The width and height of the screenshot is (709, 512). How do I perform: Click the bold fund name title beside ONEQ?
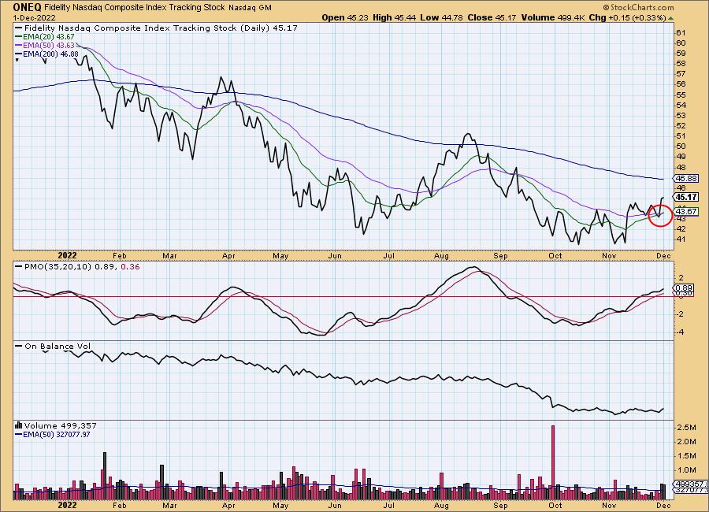coord(134,7)
